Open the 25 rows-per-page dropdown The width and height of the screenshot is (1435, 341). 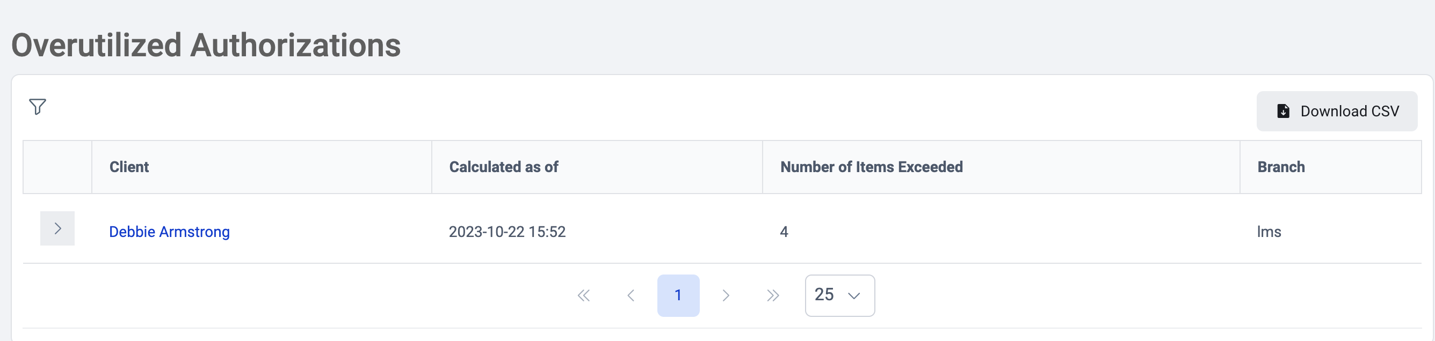coord(839,295)
